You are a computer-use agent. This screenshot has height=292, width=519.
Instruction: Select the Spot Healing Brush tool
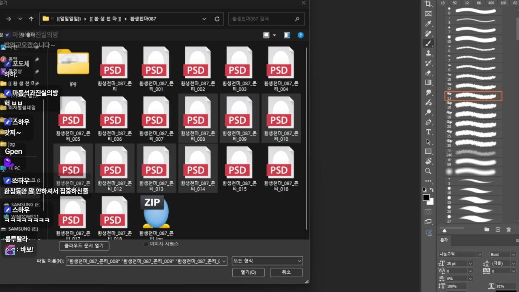click(x=429, y=33)
